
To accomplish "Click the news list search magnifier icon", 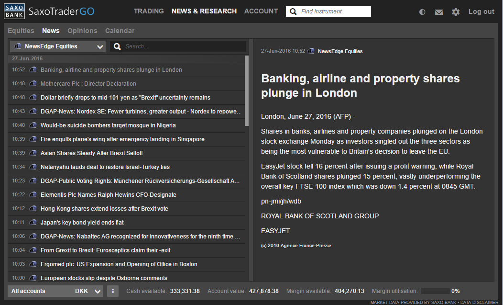I will click(x=117, y=46).
